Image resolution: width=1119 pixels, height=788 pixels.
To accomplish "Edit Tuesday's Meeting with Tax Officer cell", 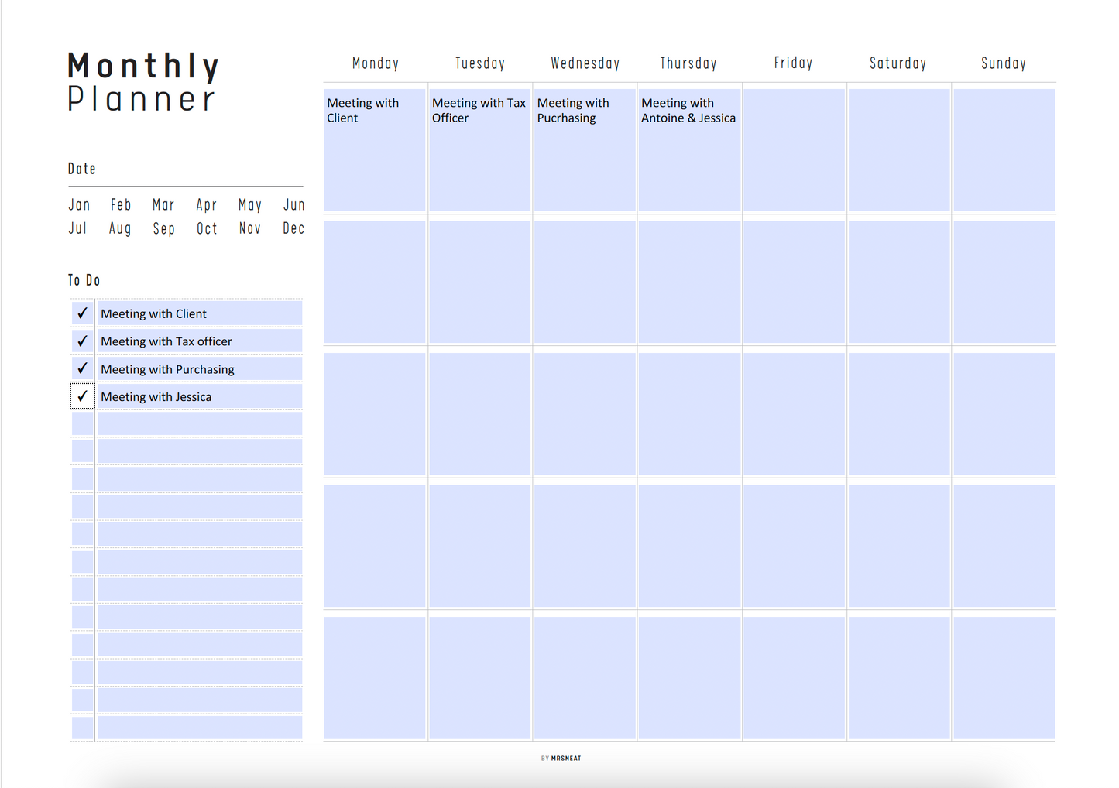I will point(479,150).
